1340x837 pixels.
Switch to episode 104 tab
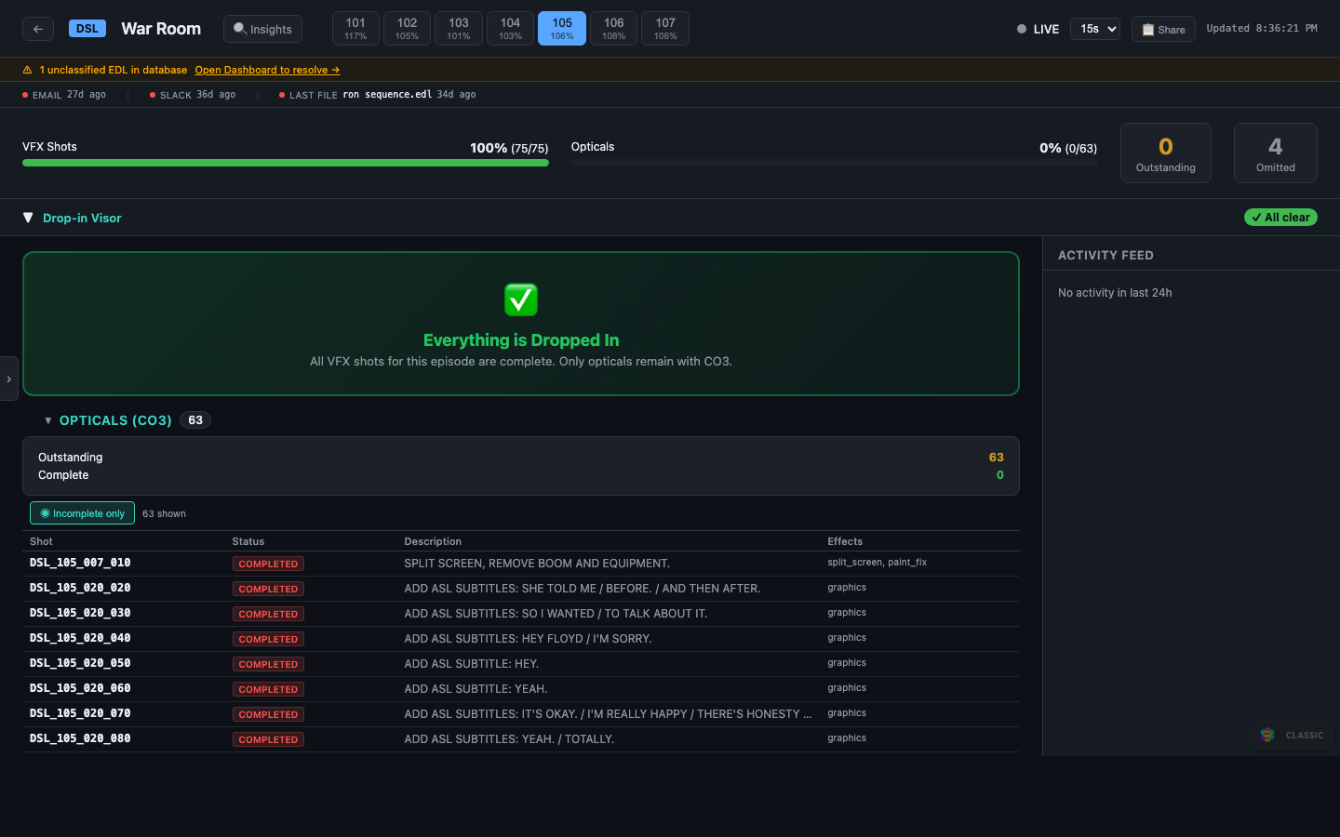coord(510,28)
